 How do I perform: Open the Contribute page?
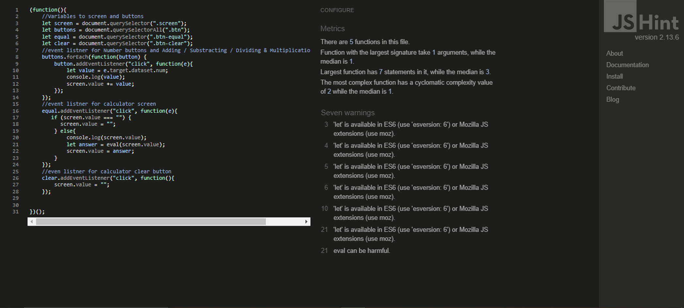[621, 88]
